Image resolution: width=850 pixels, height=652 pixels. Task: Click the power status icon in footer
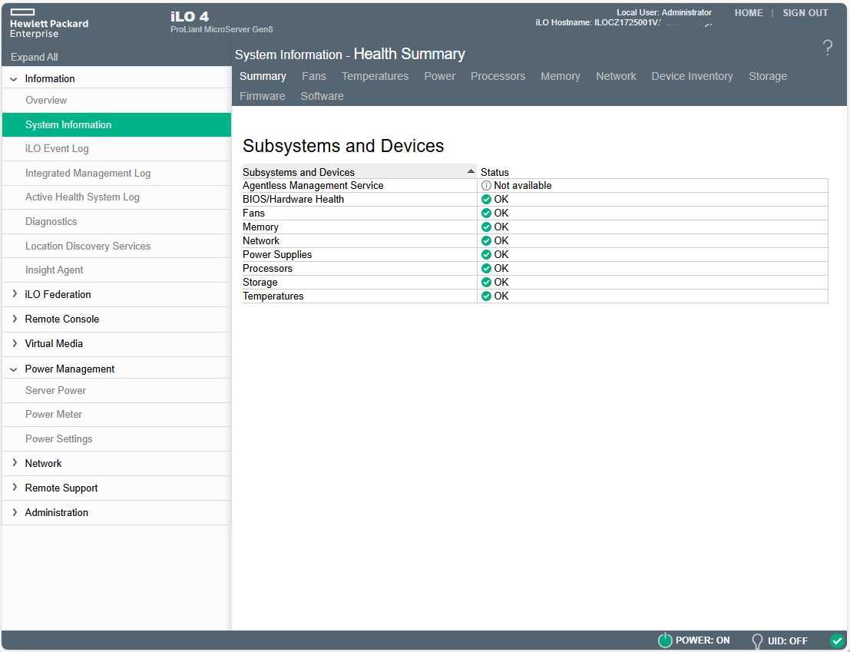coord(665,640)
